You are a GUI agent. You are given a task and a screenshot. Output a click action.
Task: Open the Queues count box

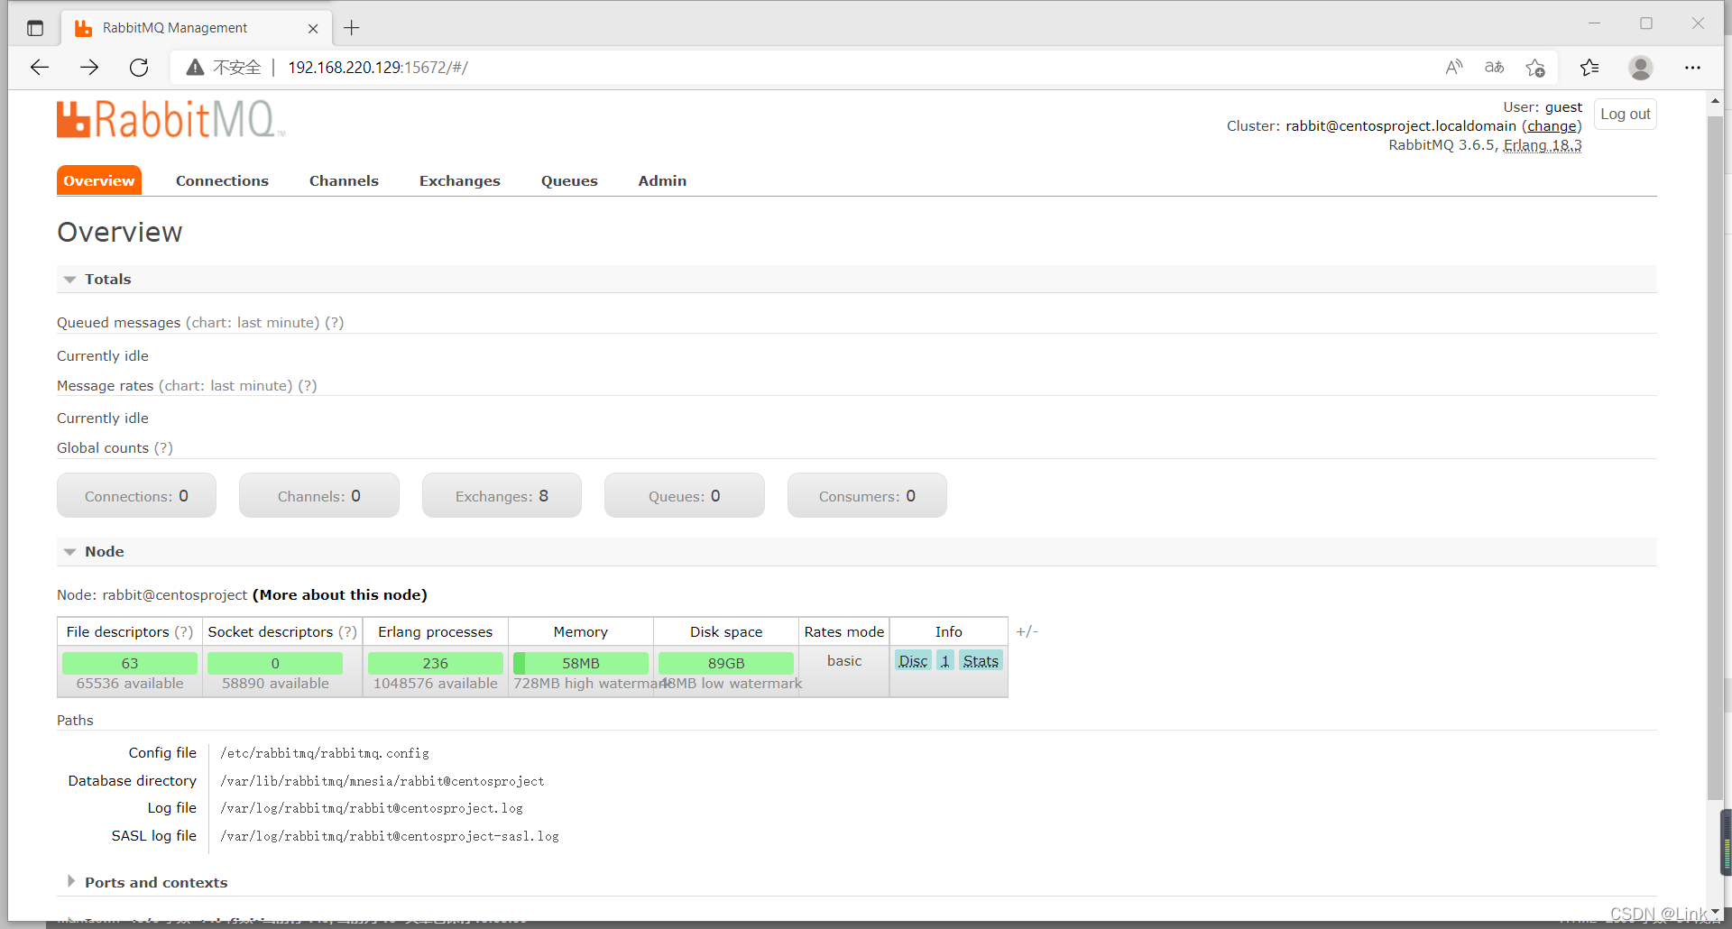685,496
